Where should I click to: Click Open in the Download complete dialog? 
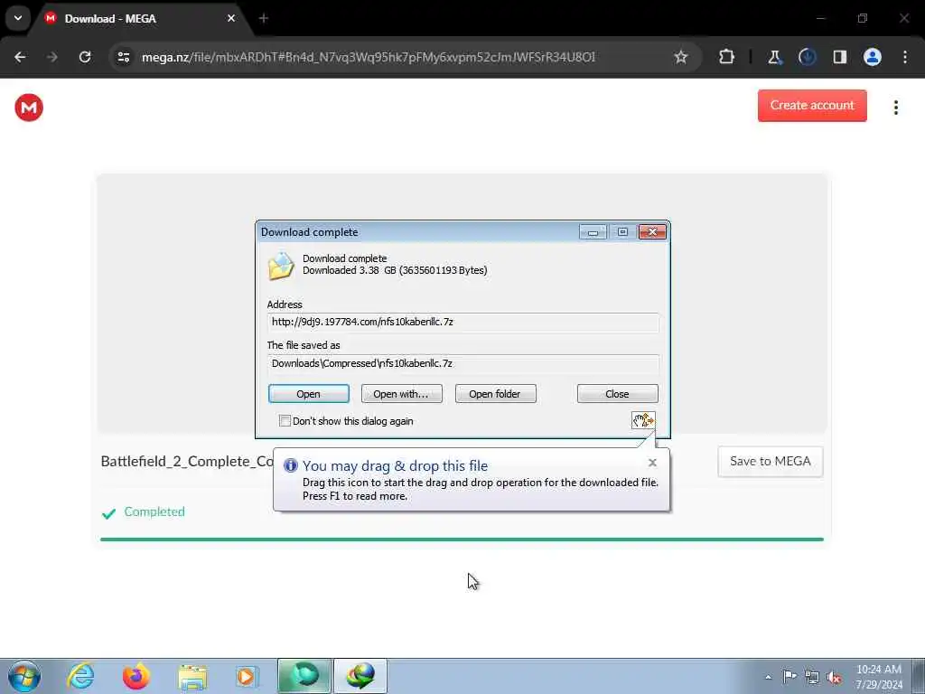pos(309,394)
